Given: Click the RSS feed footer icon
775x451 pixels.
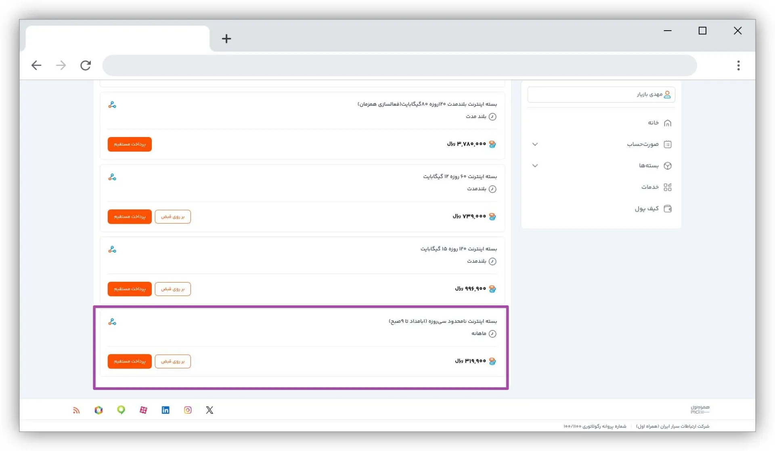Looking at the screenshot, I should point(76,410).
